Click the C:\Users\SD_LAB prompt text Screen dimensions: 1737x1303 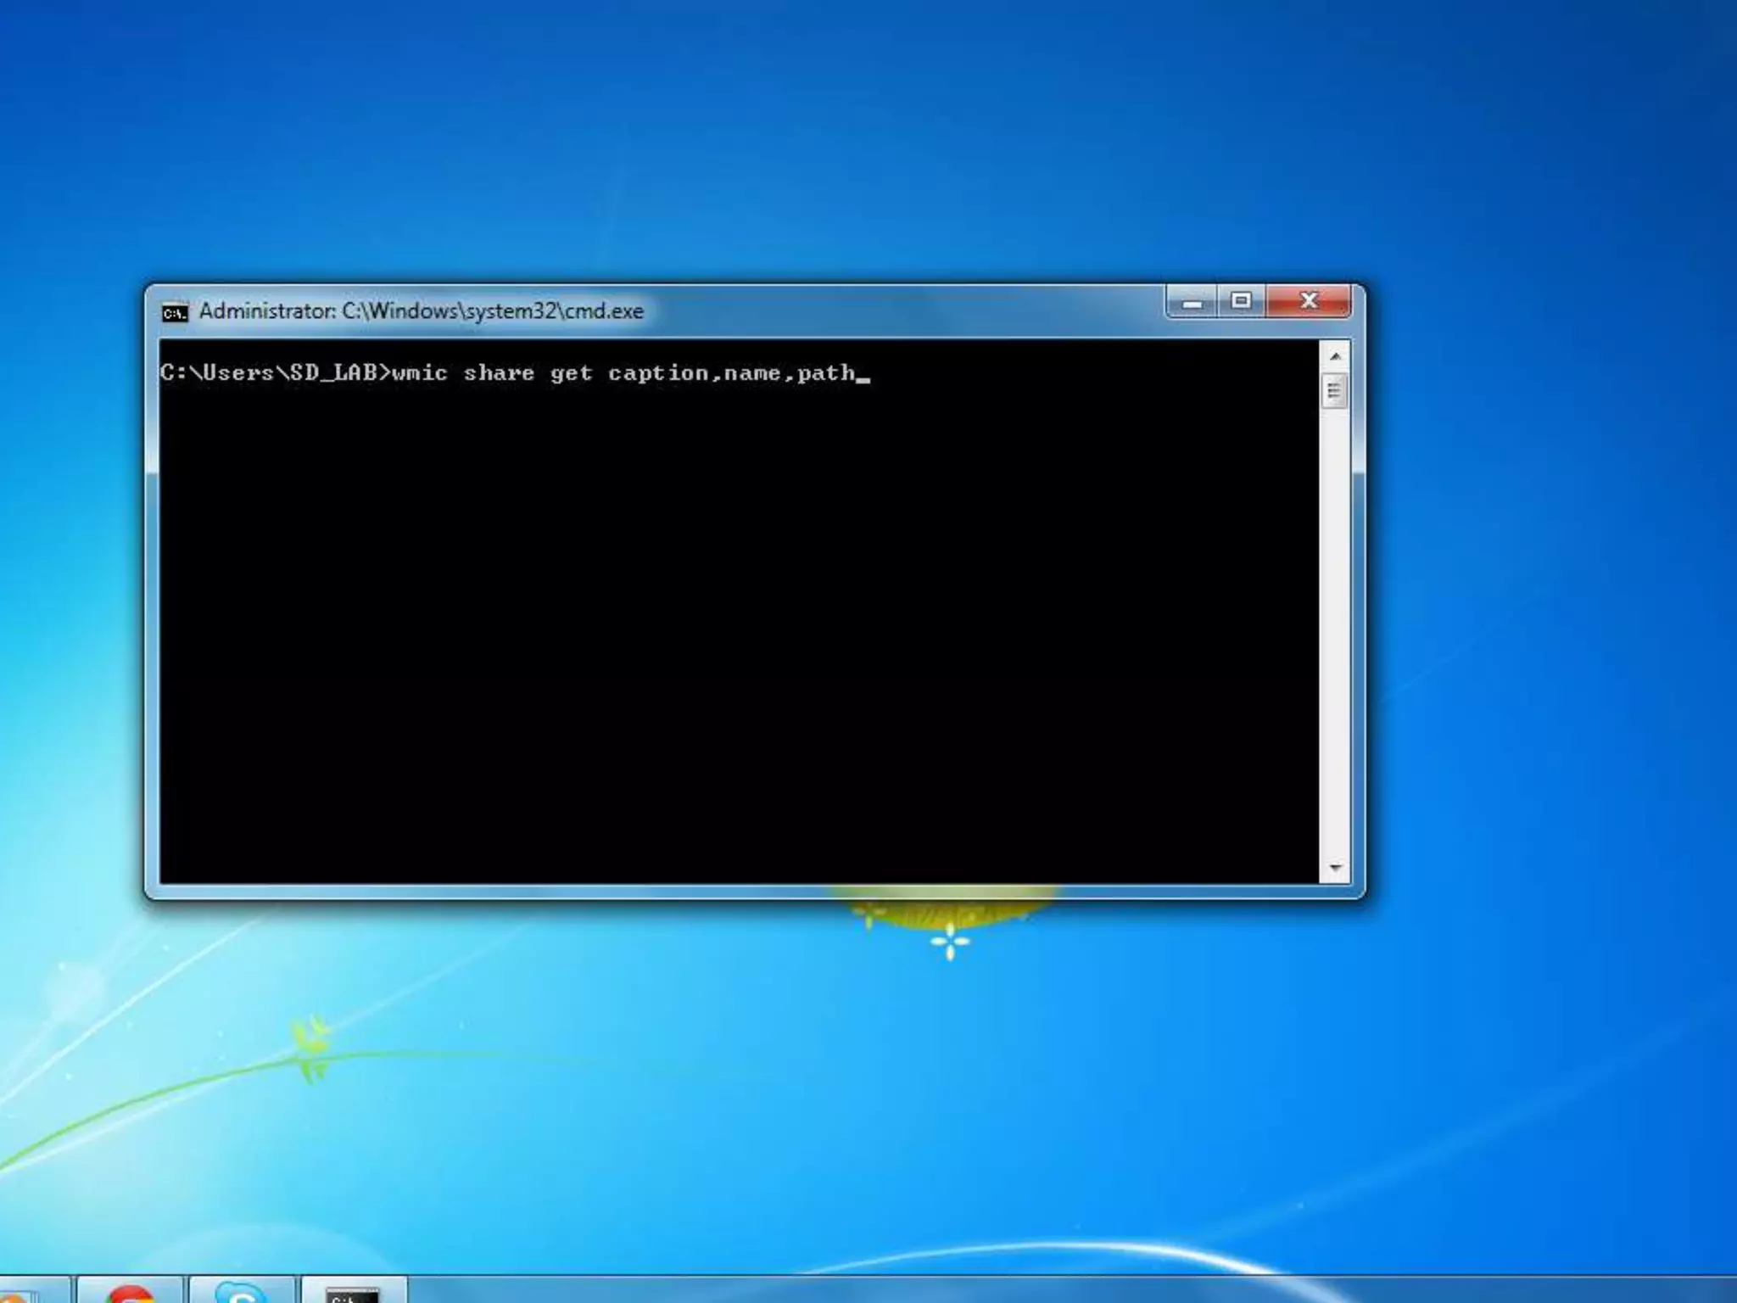tap(275, 373)
